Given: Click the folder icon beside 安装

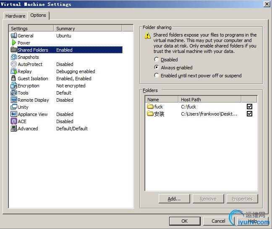Looking at the screenshot, I should click(150, 113).
